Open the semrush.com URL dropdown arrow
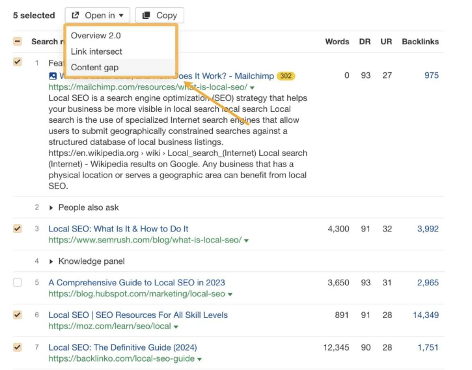The height and width of the screenshot is (370, 472). pos(247,241)
